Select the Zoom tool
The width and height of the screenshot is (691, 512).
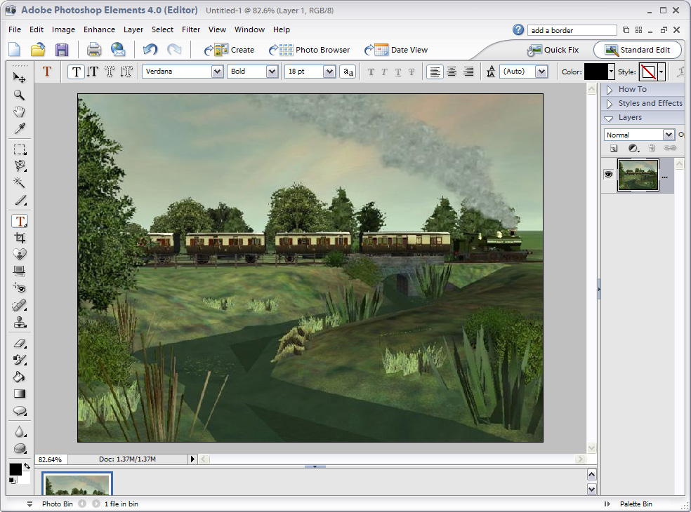(x=20, y=95)
